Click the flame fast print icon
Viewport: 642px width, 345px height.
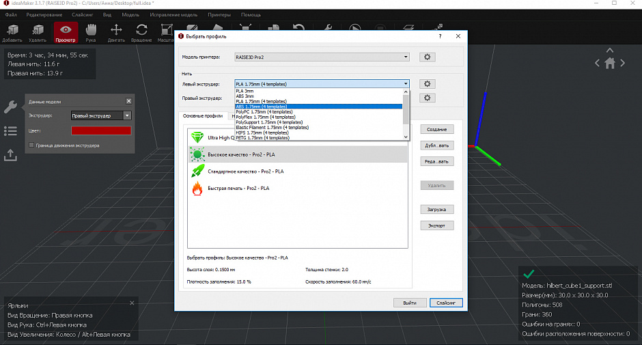point(197,188)
